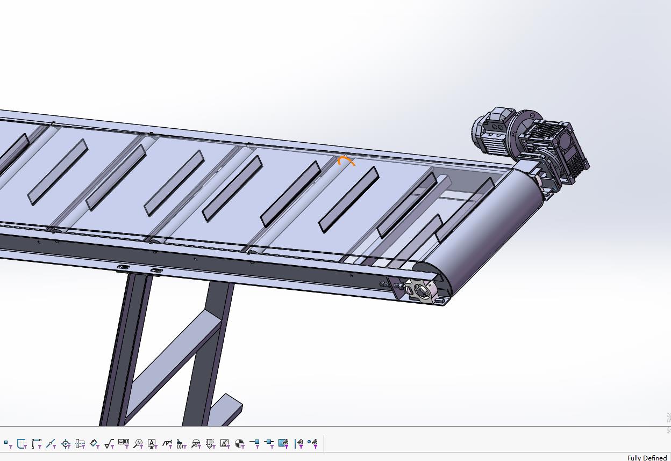Toggle the Filter Sketch Points icon
This screenshot has width=671, height=461.
8,443
